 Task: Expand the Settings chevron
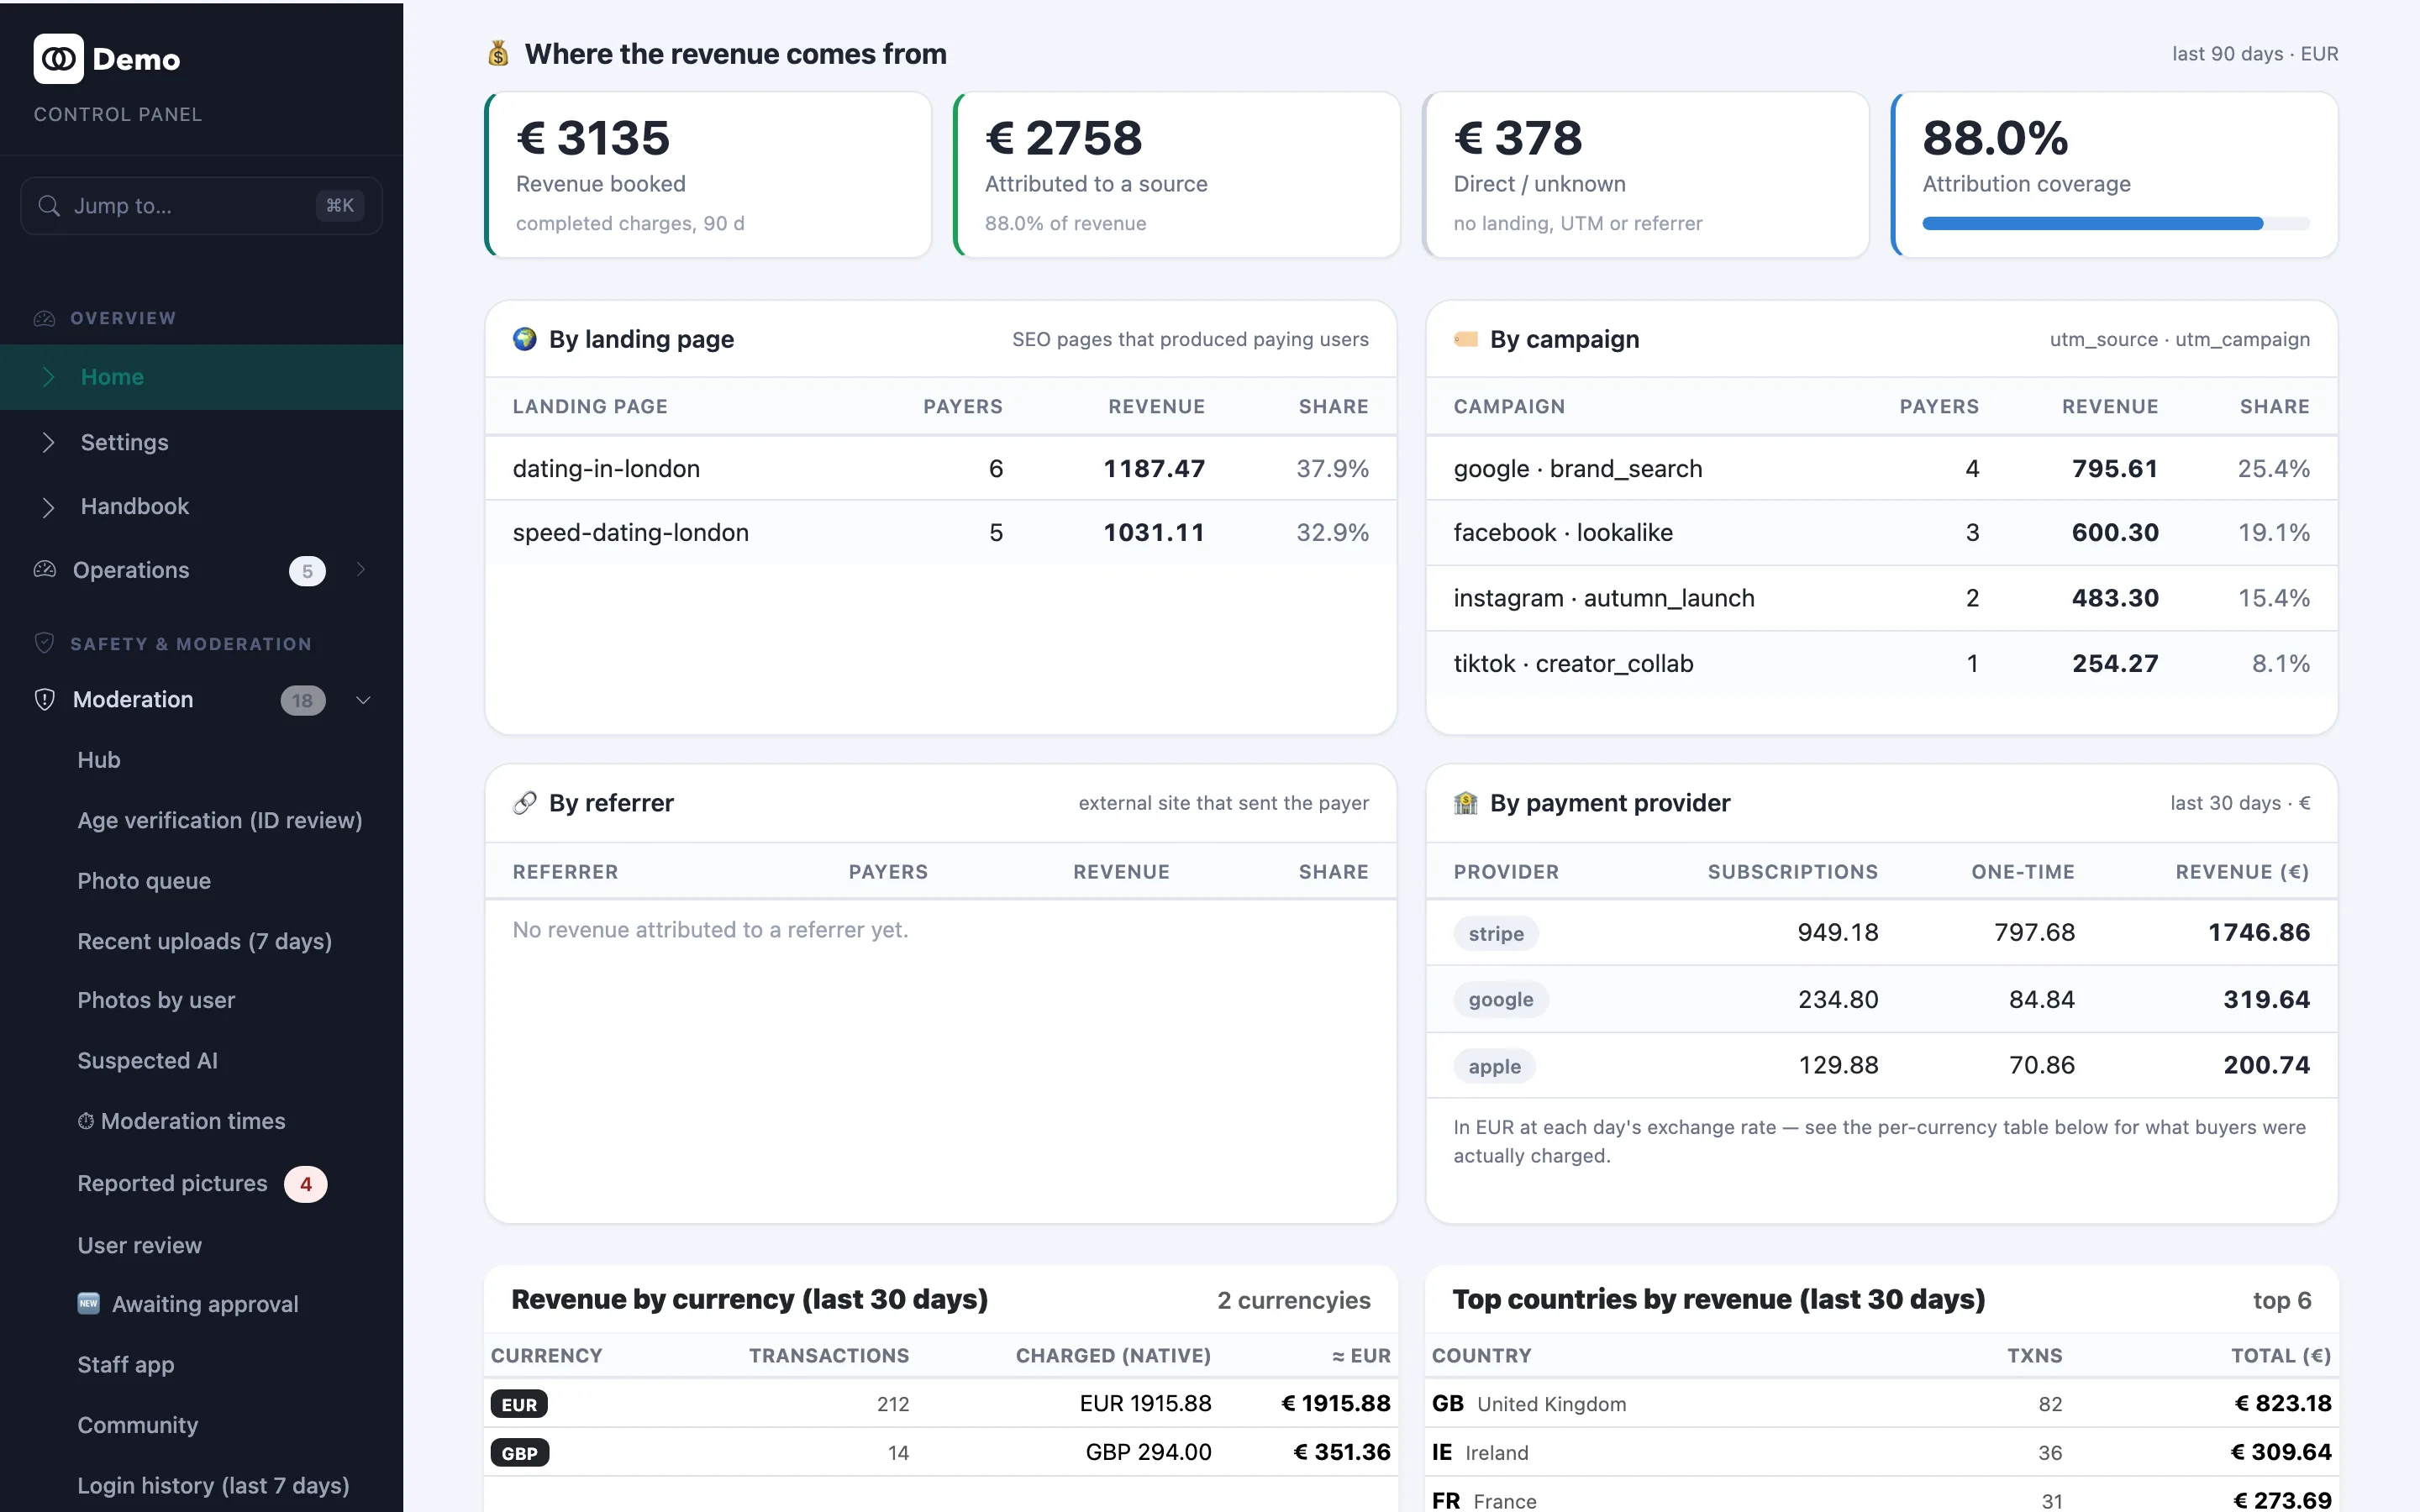[49, 442]
